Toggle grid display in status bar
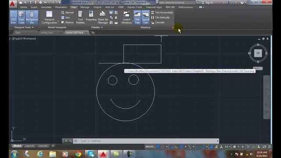 (158, 147)
